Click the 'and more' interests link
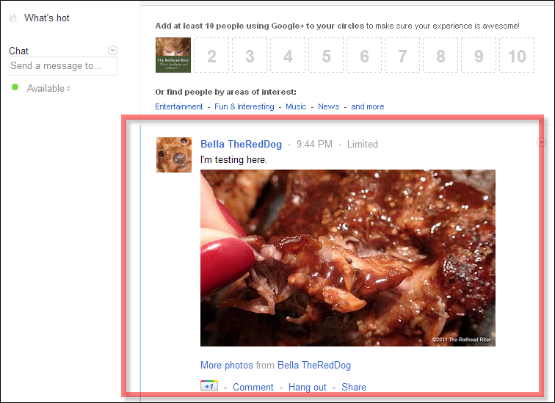This screenshot has width=555, height=403. (367, 106)
